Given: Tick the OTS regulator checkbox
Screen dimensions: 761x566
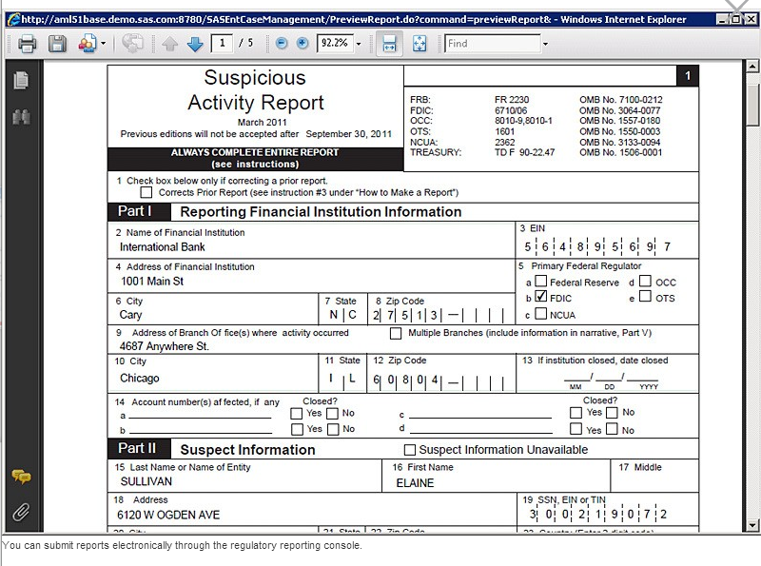Looking at the screenshot, I should coord(646,296).
